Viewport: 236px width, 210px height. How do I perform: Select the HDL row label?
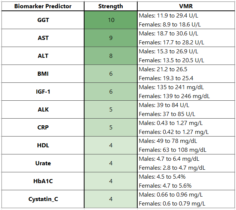tap(43, 145)
